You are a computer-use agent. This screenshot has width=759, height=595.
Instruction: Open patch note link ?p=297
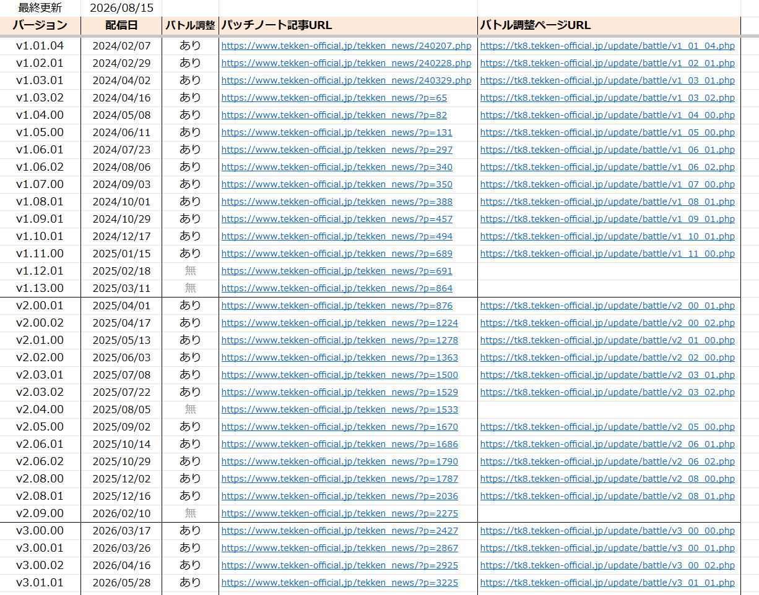click(337, 150)
